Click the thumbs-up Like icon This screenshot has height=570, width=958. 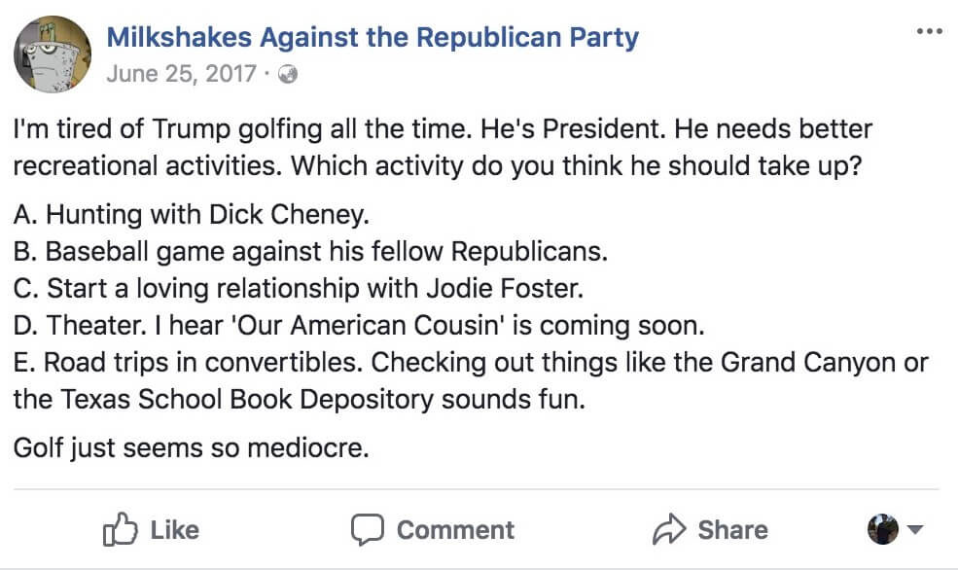pos(120,529)
